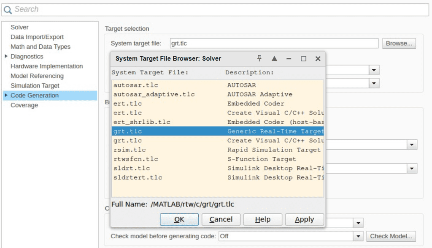Select Hardware Implementation in the sidebar
The image size is (432, 248).
click(46, 66)
